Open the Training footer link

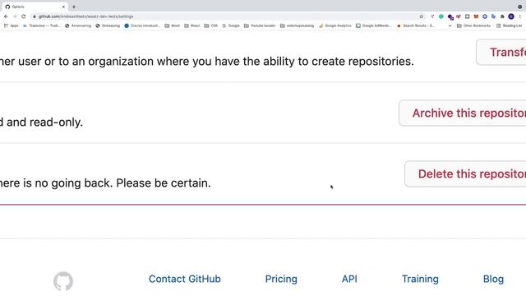click(x=420, y=279)
